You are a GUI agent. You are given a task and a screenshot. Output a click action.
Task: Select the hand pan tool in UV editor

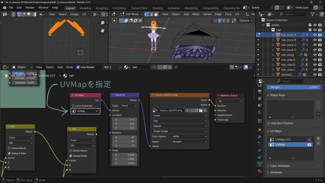[102, 30]
